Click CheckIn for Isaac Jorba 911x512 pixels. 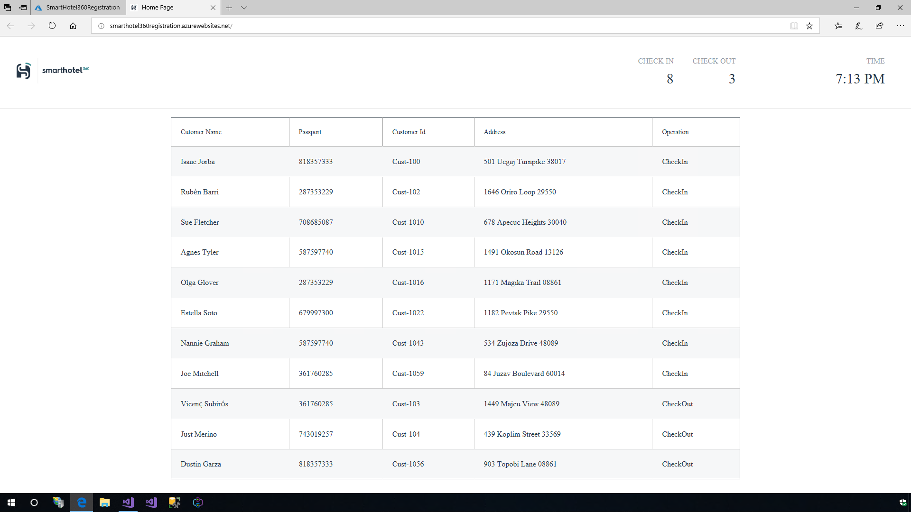click(x=675, y=162)
